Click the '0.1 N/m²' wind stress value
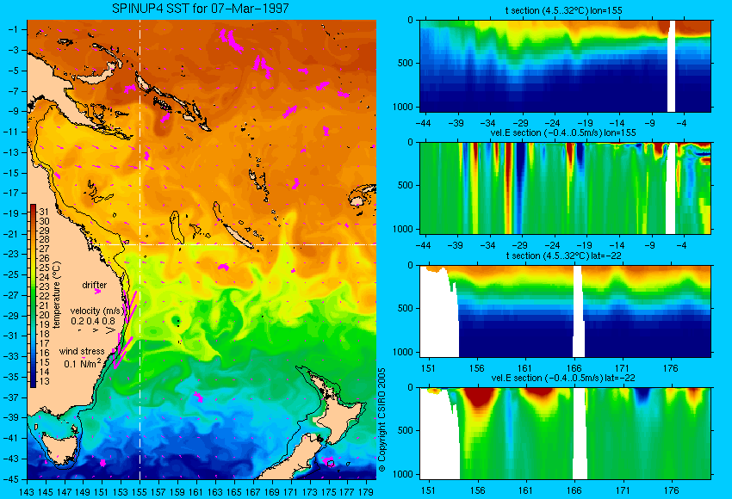Image resolution: width=732 pixels, height=499 pixels. (83, 363)
